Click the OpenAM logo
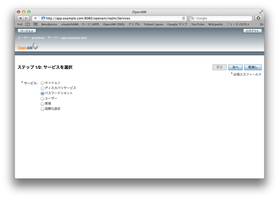This screenshot has height=199, width=279. (x=27, y=47)
